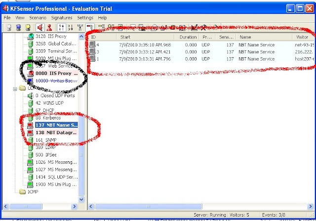Screen dimensions: 316x221
Task: Click 'Visitors: 5' in the status bar
Action: point(239,215)
